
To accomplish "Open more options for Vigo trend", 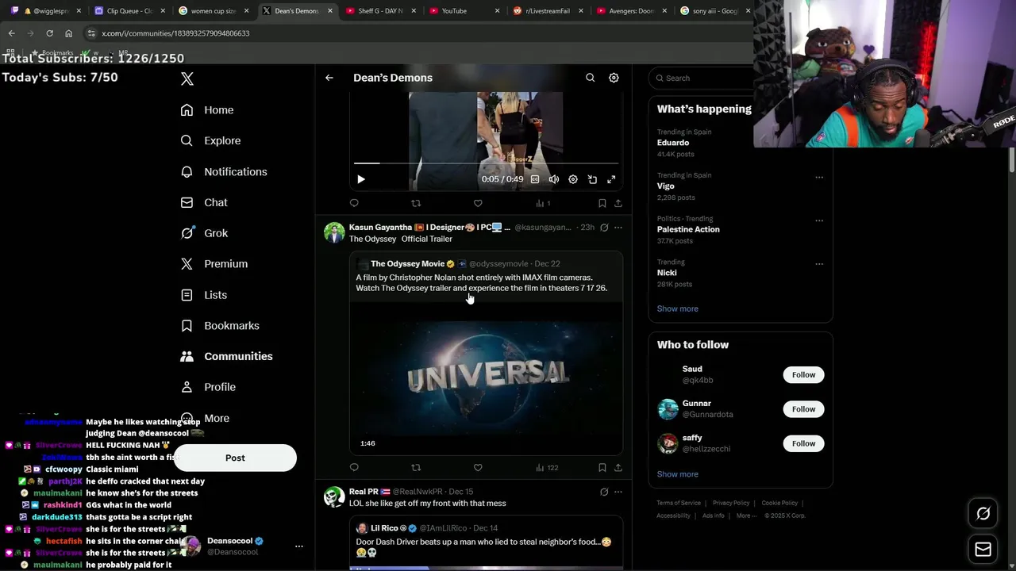I will coord(819,177).
